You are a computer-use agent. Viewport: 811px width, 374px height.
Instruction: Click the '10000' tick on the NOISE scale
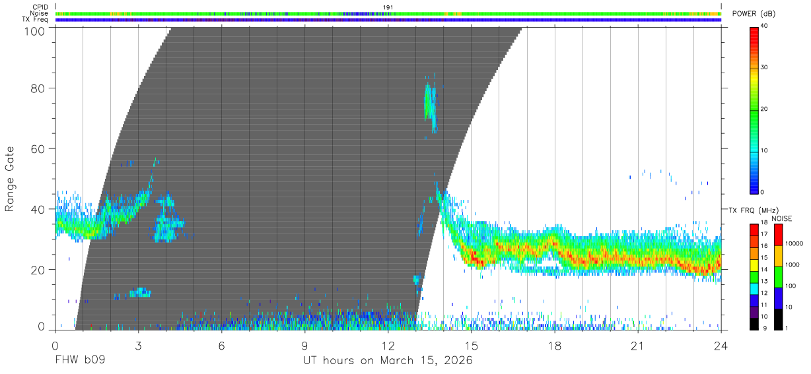point(794,244)
